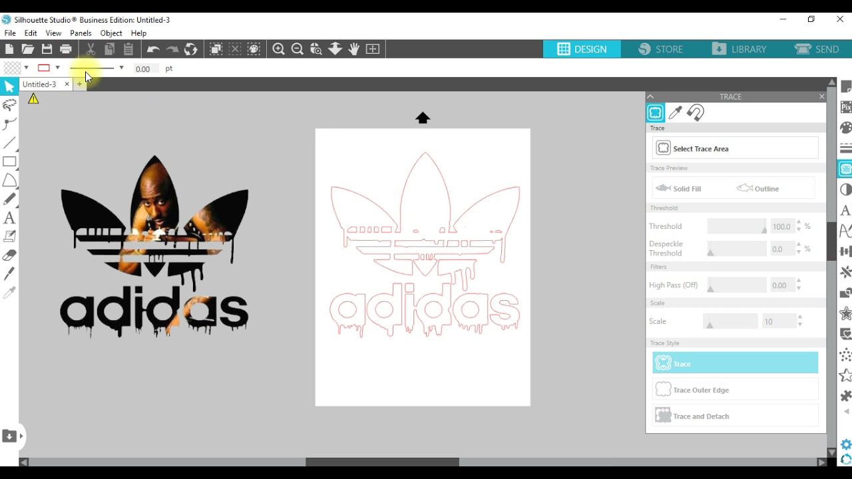Click the Select All icon

[216, 49]
